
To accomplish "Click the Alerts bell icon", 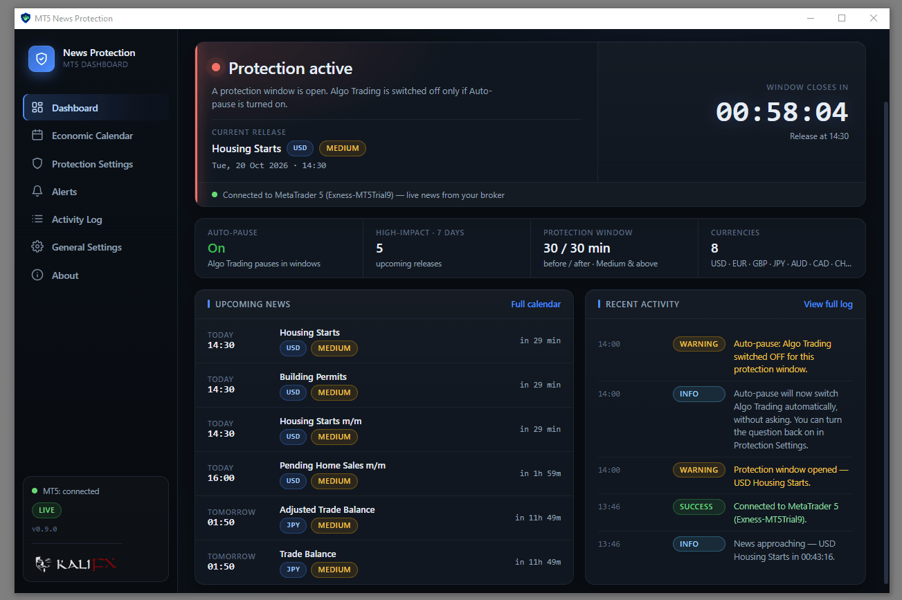I will coord(37,192).
